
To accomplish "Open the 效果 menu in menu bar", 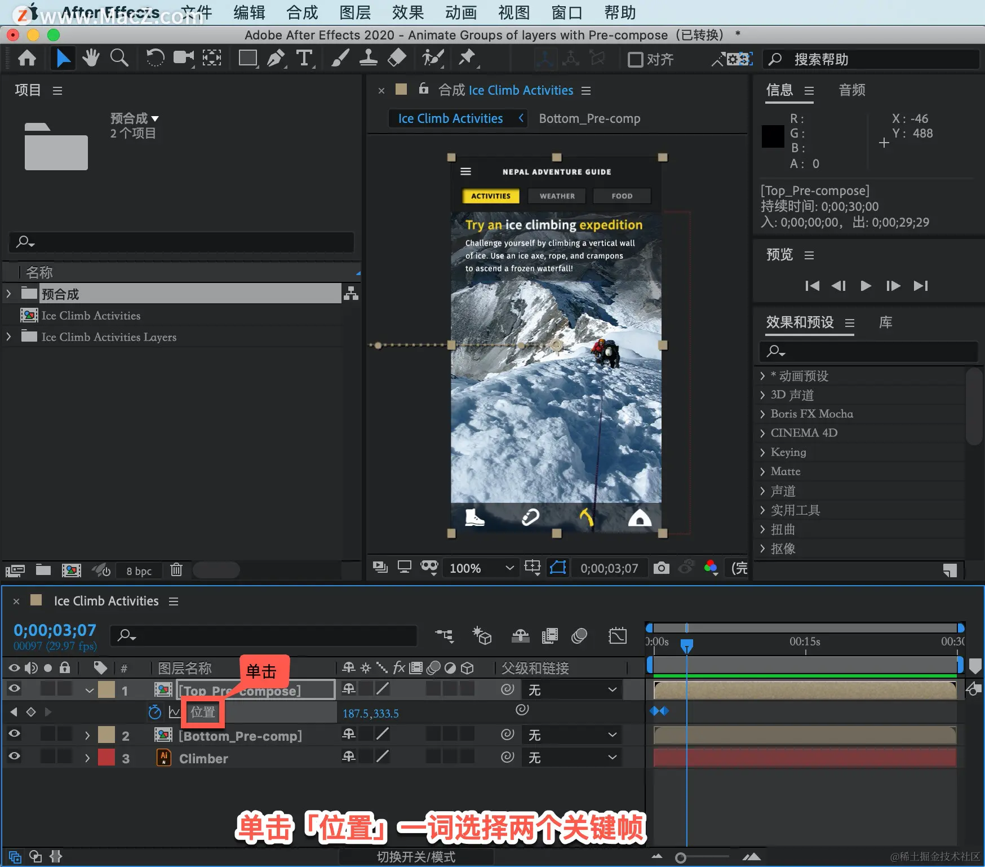I will [x=408, y=12].
